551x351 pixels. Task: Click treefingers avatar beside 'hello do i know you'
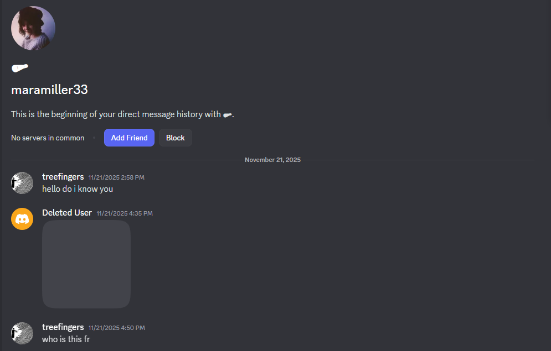click(x=22, y=183)
